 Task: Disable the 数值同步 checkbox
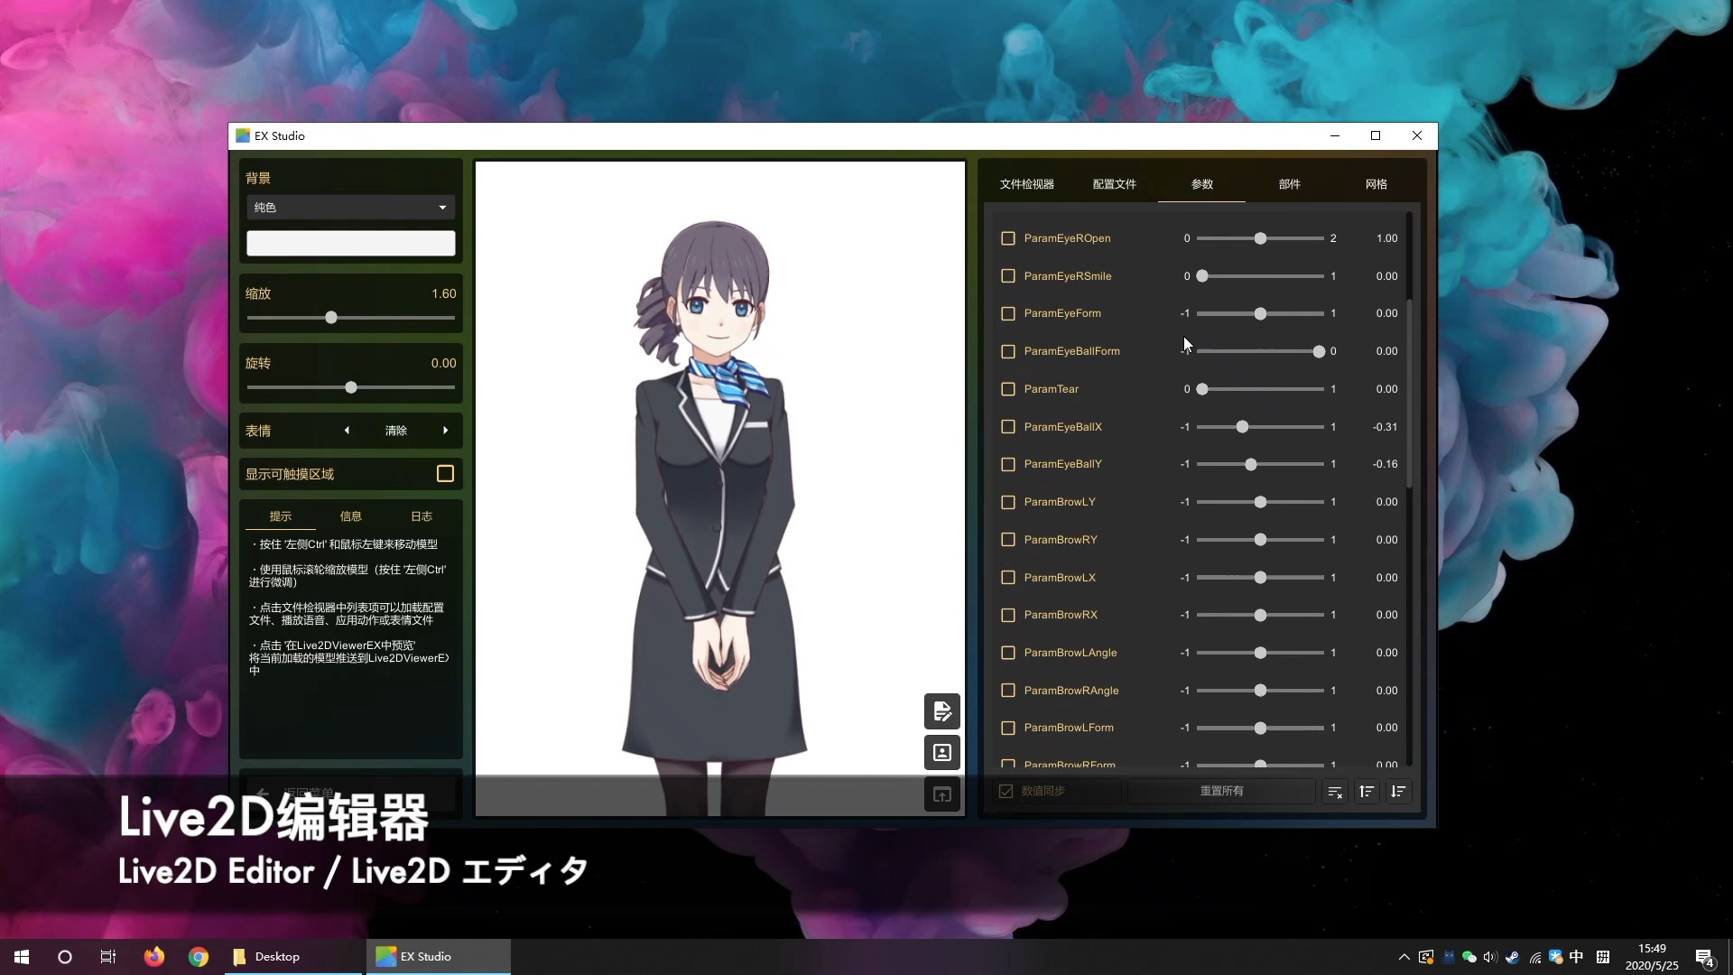coord(1005,790)
